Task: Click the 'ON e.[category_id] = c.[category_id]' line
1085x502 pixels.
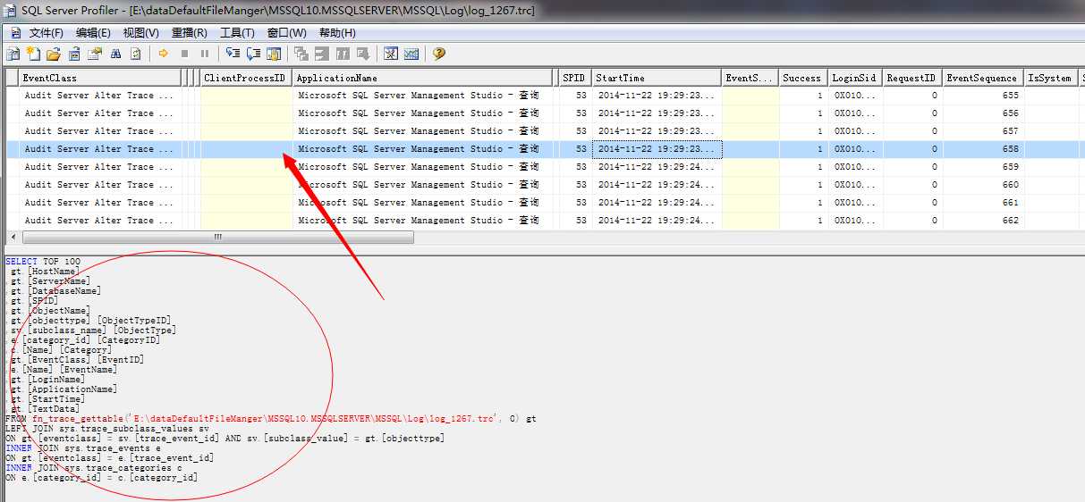Action: [101, 478]
